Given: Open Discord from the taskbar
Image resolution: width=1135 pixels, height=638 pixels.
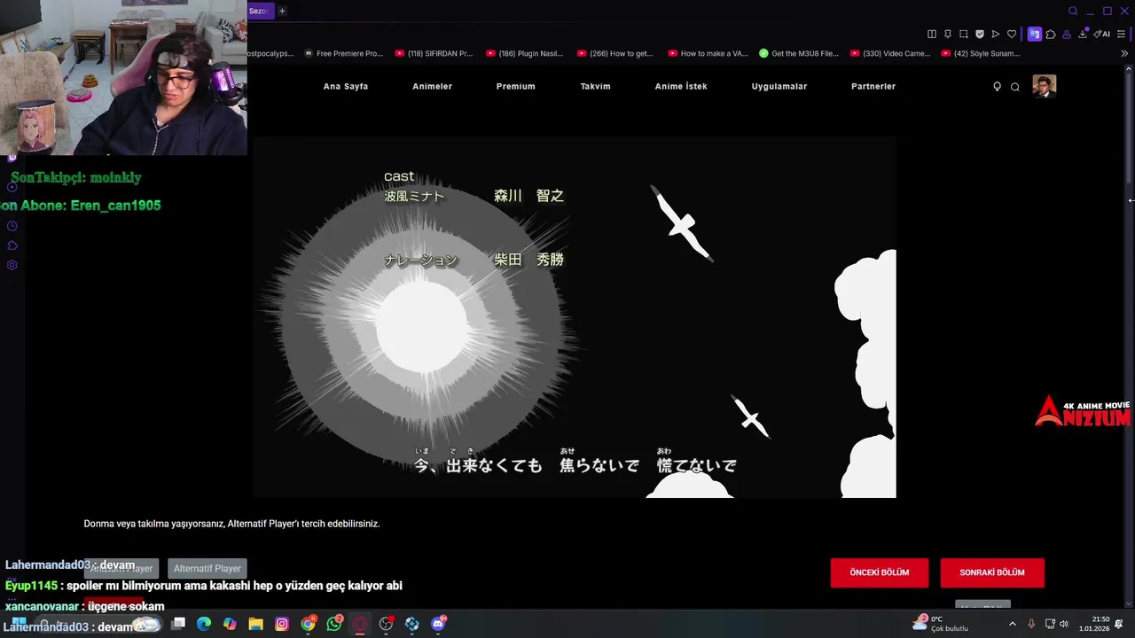Looking at the screenshot, I should (x=438, y=624).
